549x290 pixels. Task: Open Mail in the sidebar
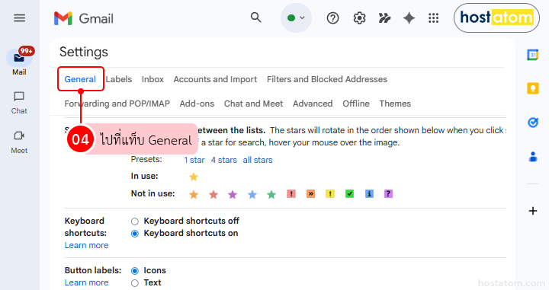tap(19, 62)
